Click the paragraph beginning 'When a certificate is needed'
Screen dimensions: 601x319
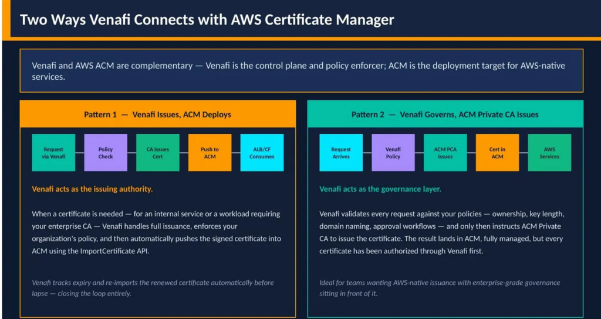click(156, 232)
